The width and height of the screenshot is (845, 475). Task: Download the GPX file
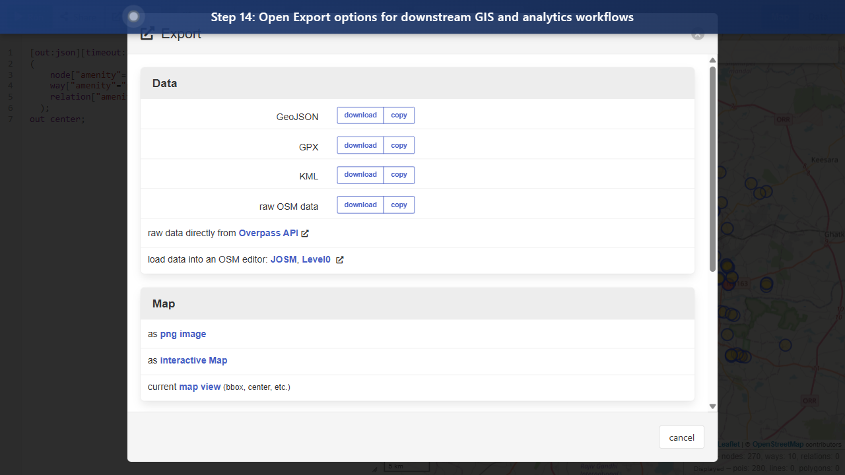(x=360, y=145)
